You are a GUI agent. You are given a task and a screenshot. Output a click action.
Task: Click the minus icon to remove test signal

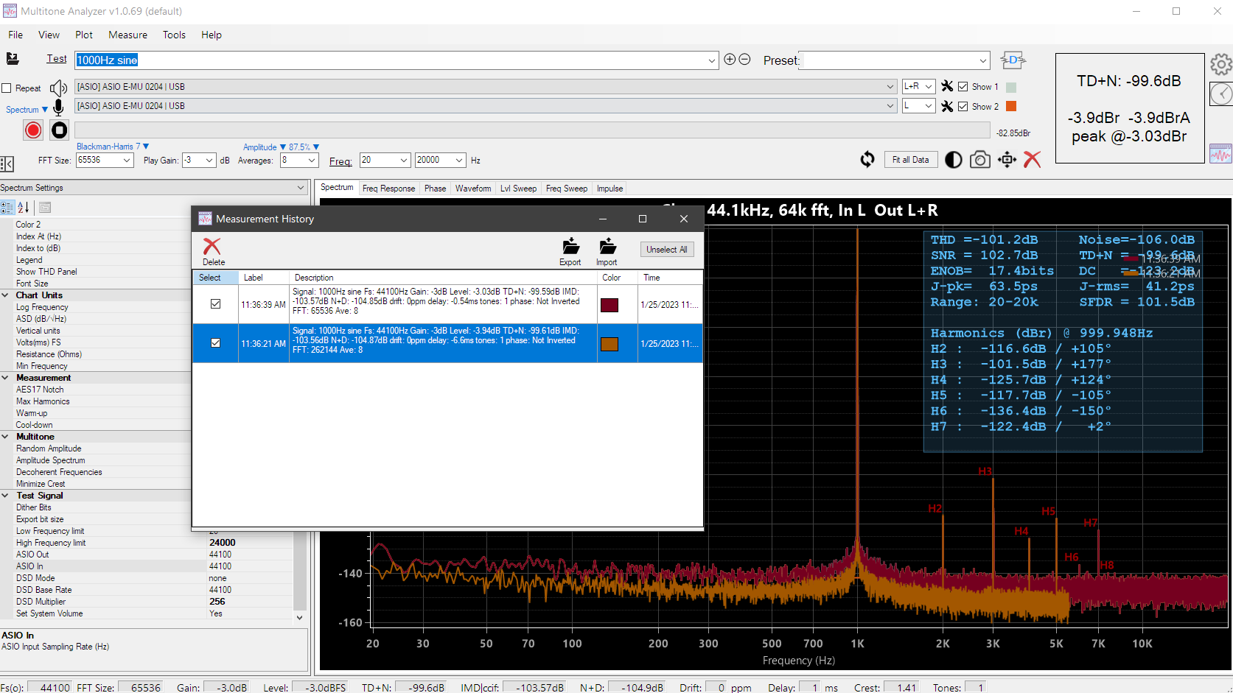point(744,60)
